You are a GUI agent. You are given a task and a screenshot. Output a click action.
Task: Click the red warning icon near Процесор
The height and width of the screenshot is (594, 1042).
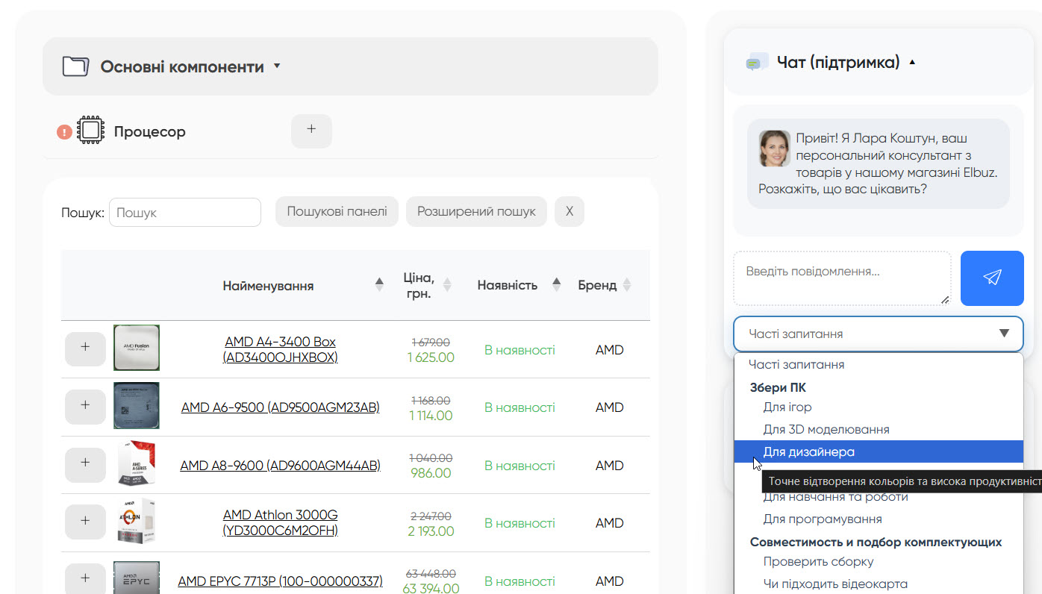pyautogui.click(x=65, y=132)
